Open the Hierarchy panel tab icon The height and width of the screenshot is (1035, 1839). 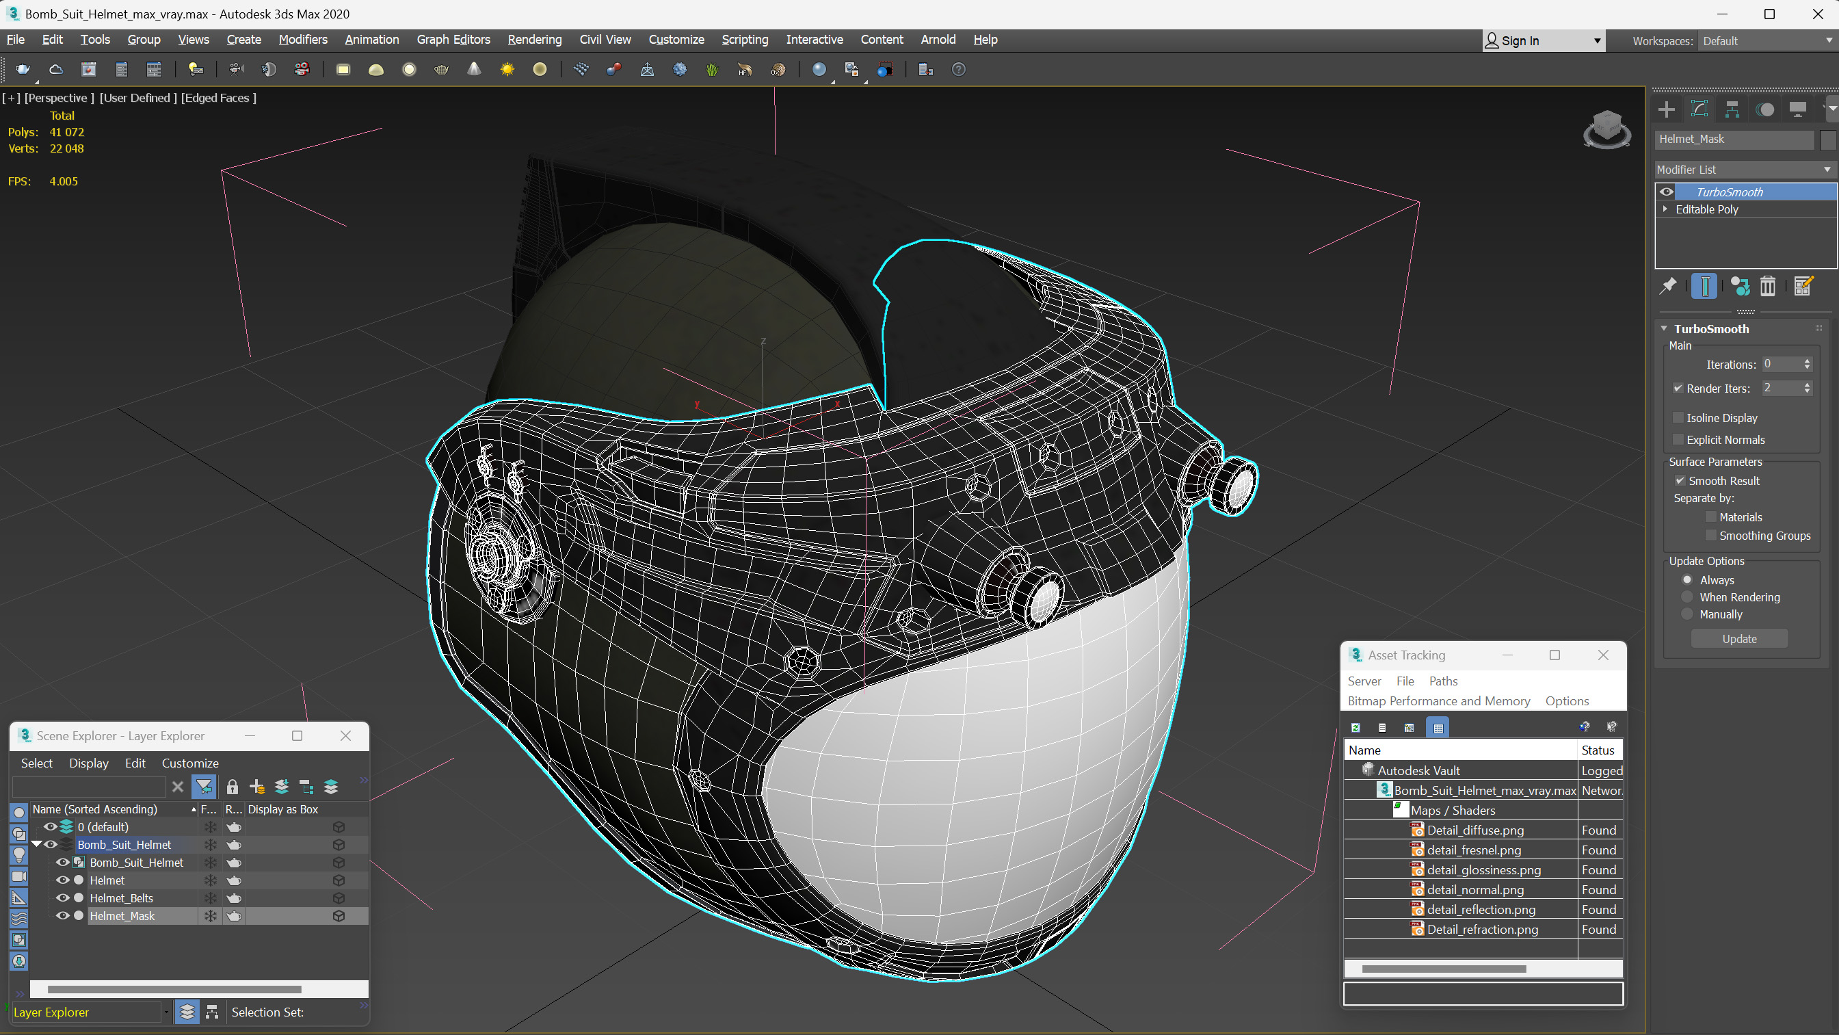click(1732, 109)
